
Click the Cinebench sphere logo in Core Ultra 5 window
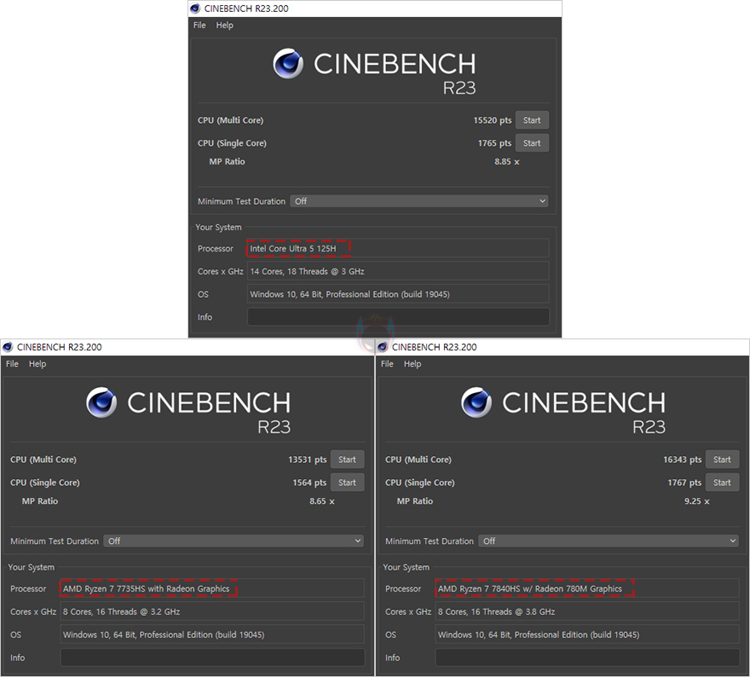coord(288,63)
